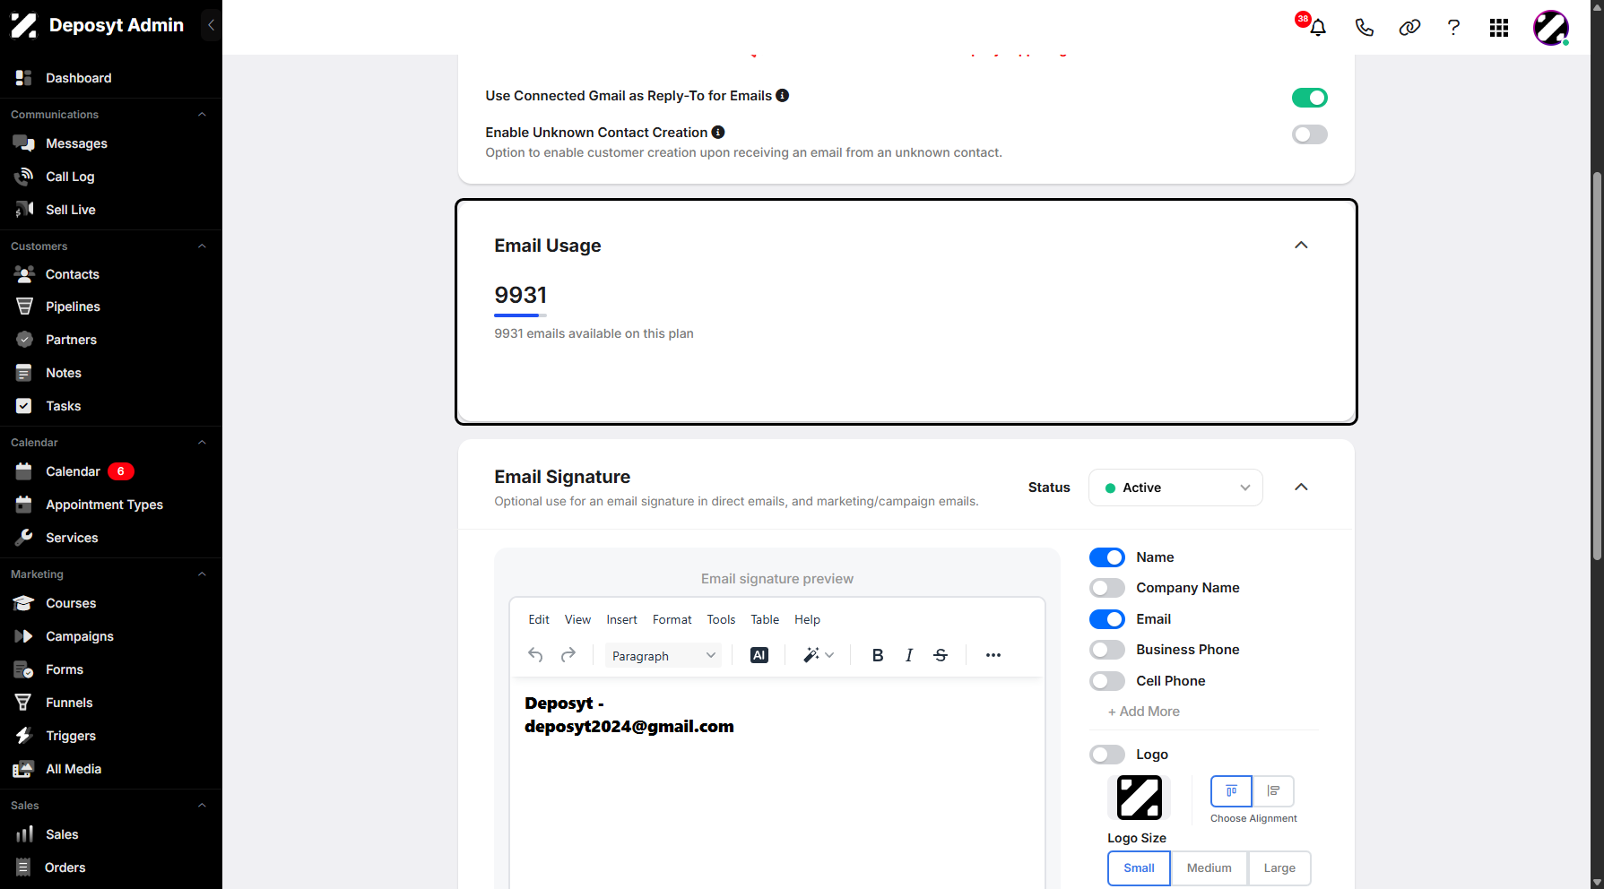Screen dimensions: 1604x889
Task: Turn off the Name signature toggle
Action: (1107, 557)
